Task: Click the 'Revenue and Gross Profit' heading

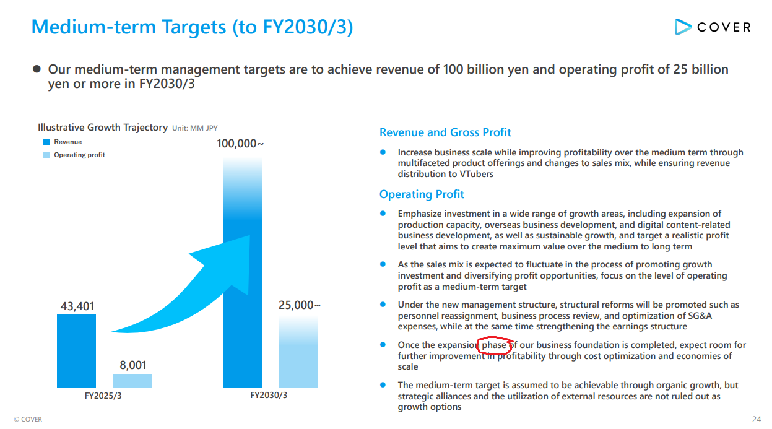Action: coord(445,132)
